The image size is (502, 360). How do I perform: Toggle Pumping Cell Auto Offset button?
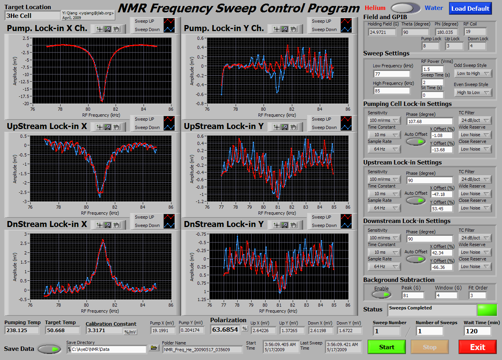tap(416, 141)
